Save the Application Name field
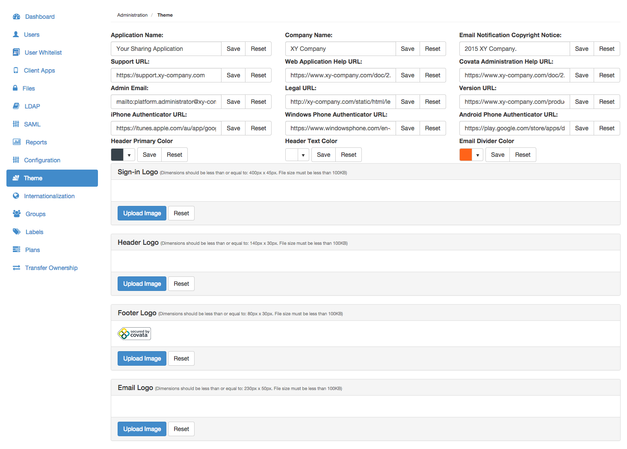This screenshot has height=449, width=627. pos(233,49)
